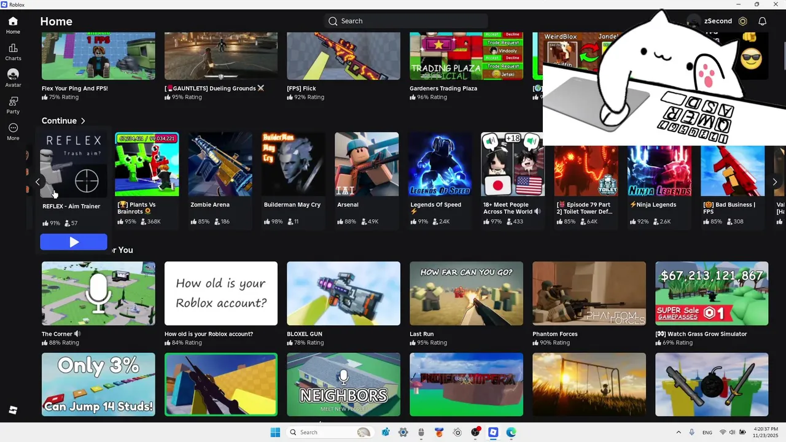Open Ninja Legends game tile
This screenshot has width=786, height=442.
click(x=660, y=171)
